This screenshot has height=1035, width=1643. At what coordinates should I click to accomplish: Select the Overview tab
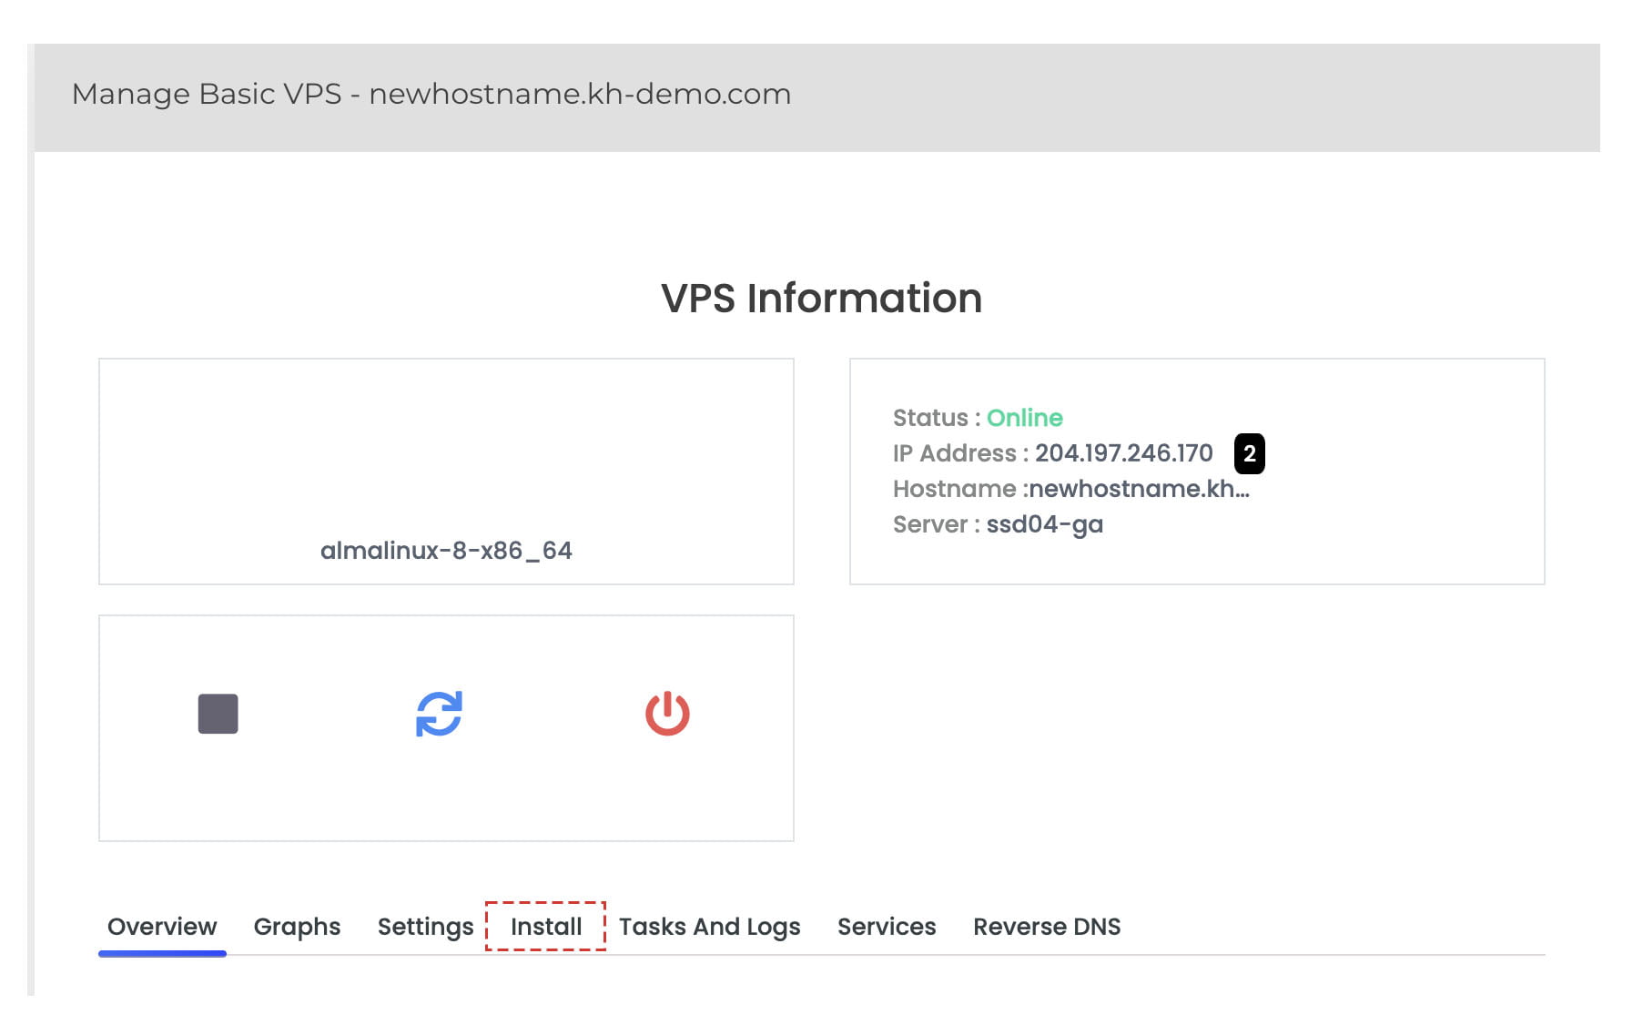tap(161, 926)
